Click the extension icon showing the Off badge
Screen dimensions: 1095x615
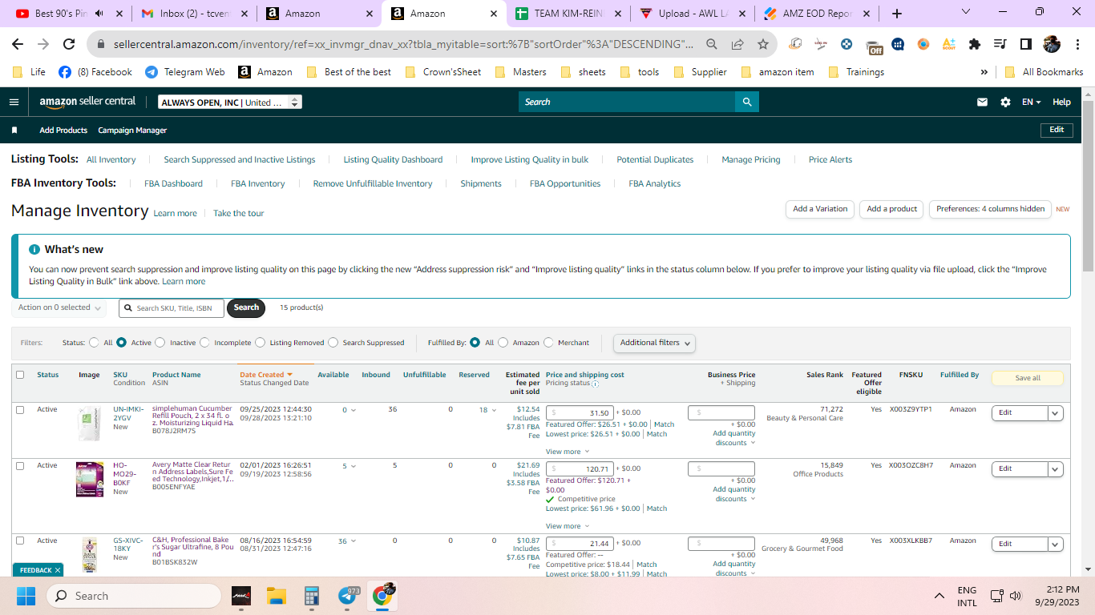pyautogui.click(x=875, y=46)
